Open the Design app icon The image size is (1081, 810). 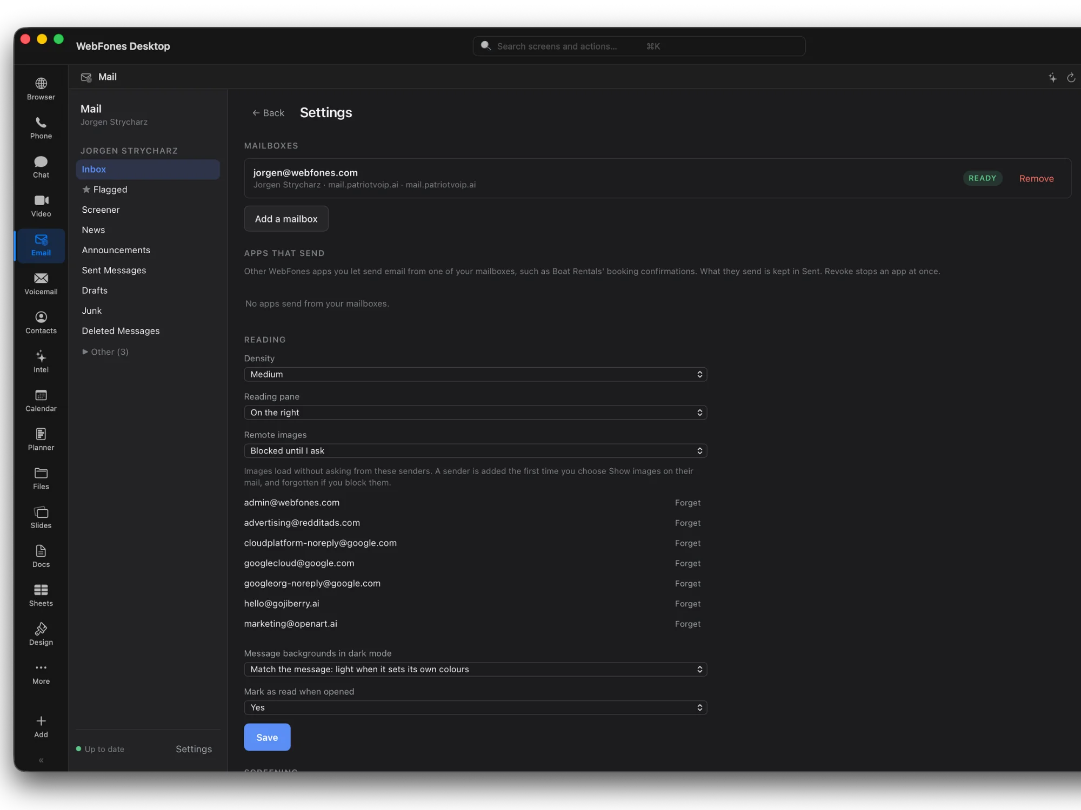pyautogui.click(x=41, y=633)
